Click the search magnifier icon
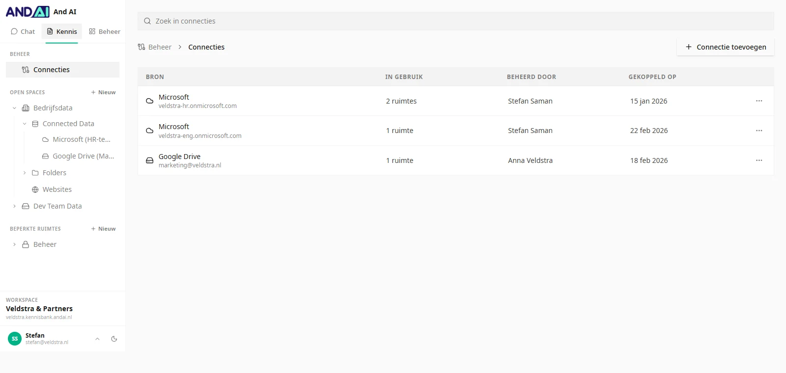This screenshot has width=786, height=373. tap(147, 21)
